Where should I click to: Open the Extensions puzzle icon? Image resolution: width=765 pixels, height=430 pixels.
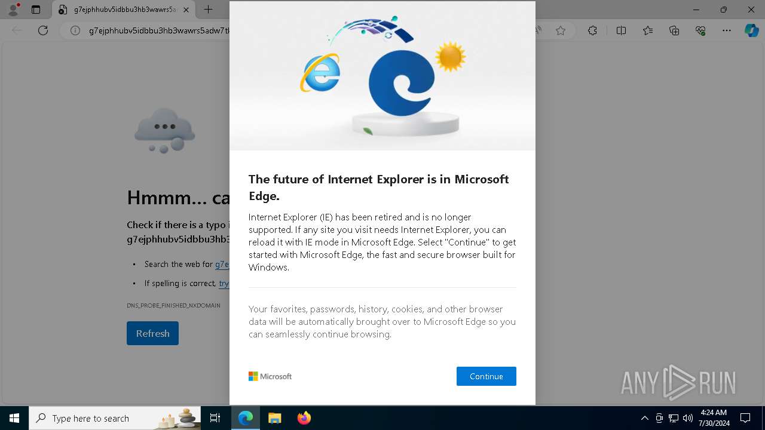pos(592,30)
